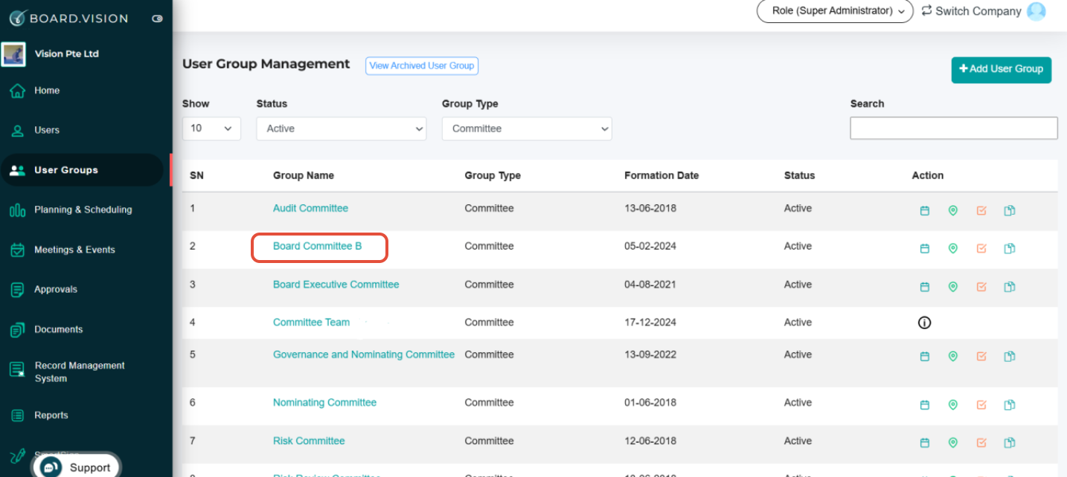Click the info icon in Committee Team row
Image resolution: width=1067 pixels, height=477 pixels.
pyautogui.click(x=925, y=322)
